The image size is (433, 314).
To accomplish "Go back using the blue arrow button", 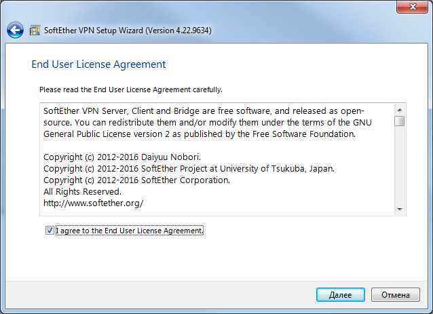I will point(15,30).
